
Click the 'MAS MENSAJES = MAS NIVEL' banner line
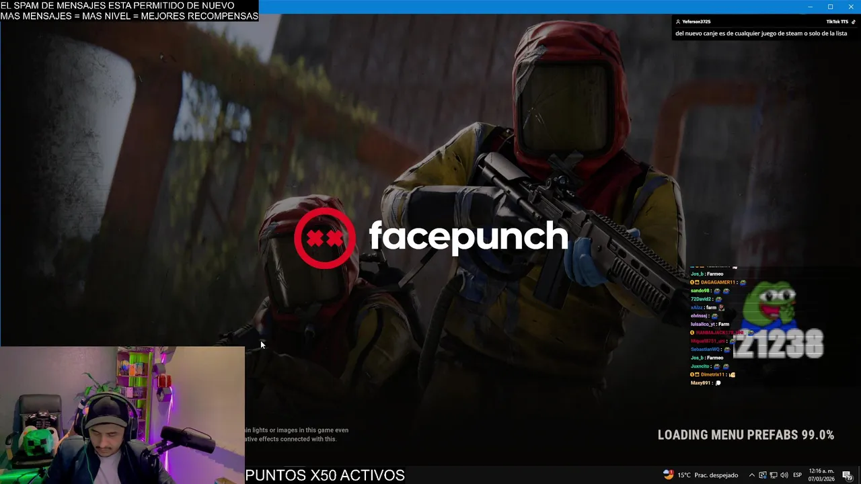pyautogui.click(x=129, y=15)
